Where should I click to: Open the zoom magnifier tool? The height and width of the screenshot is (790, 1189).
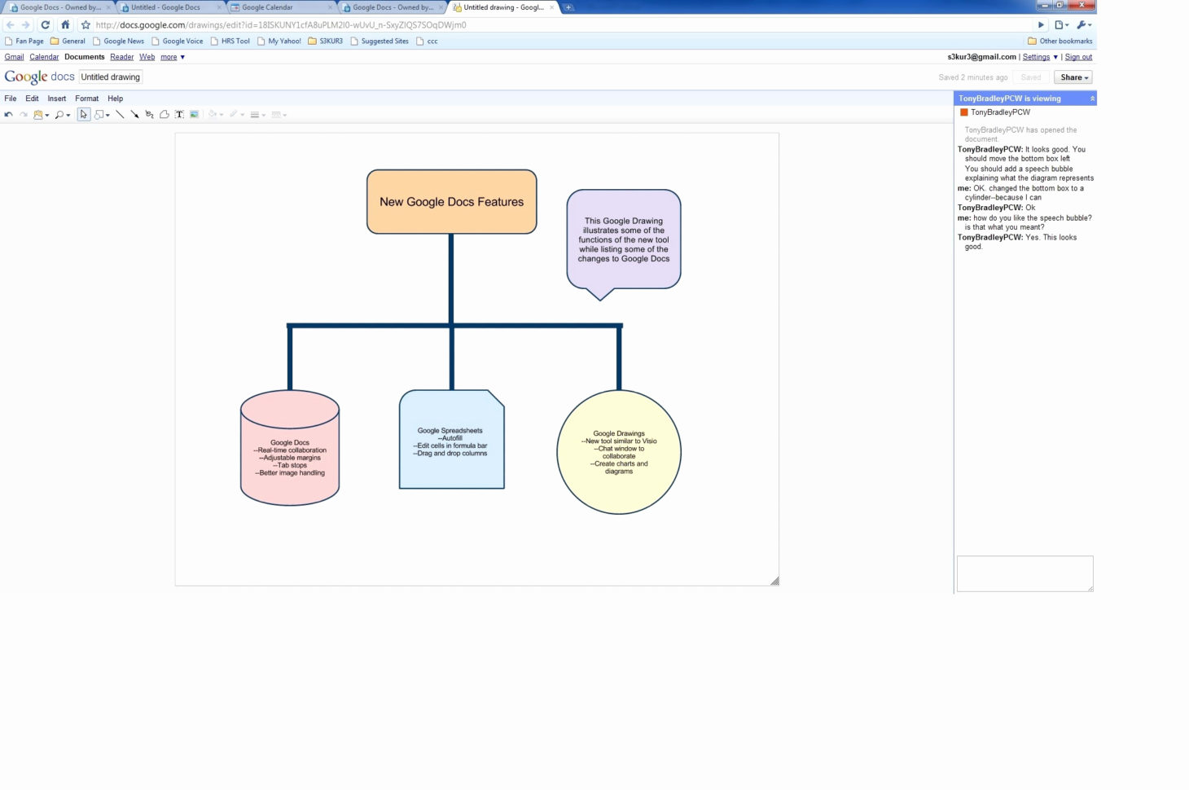(x=59, y=115)
